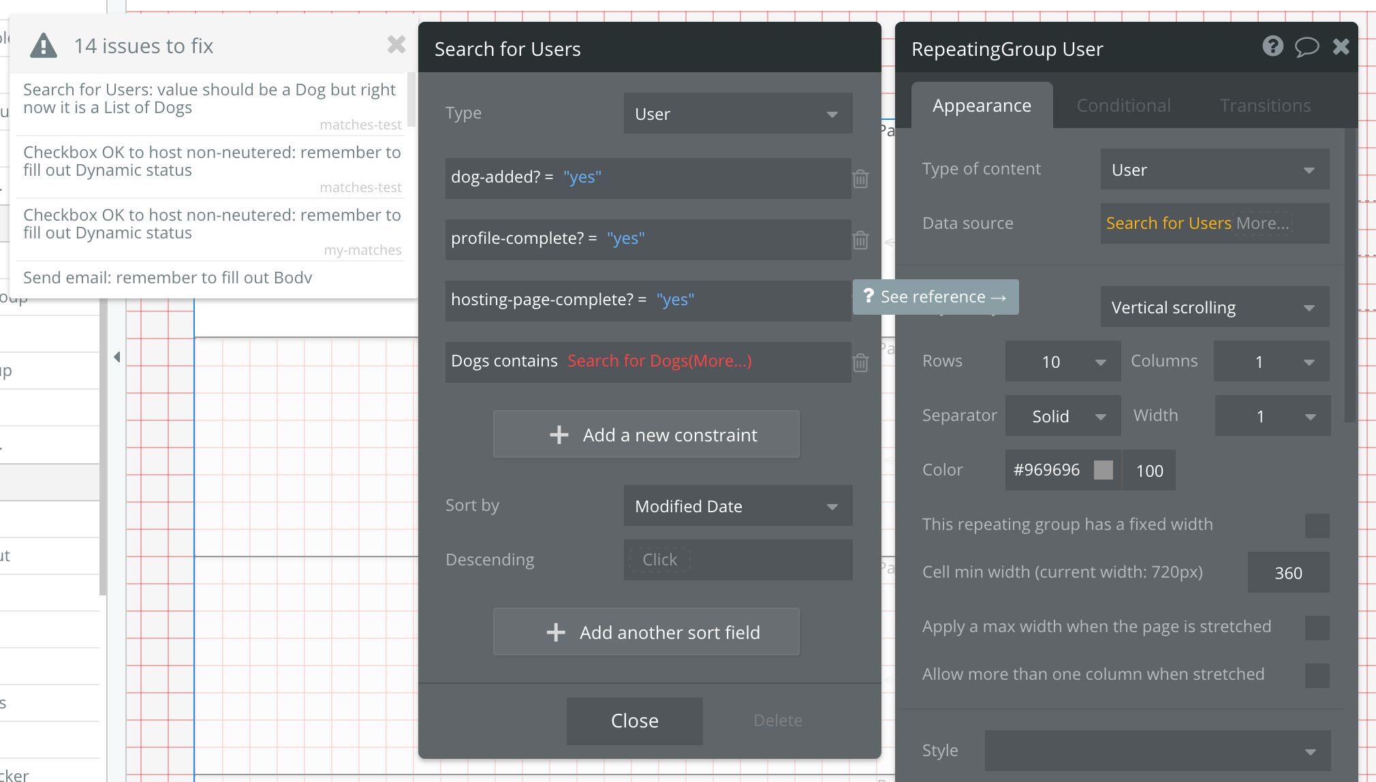Open the Sort by Modified Date dropdown

[738, 506]
